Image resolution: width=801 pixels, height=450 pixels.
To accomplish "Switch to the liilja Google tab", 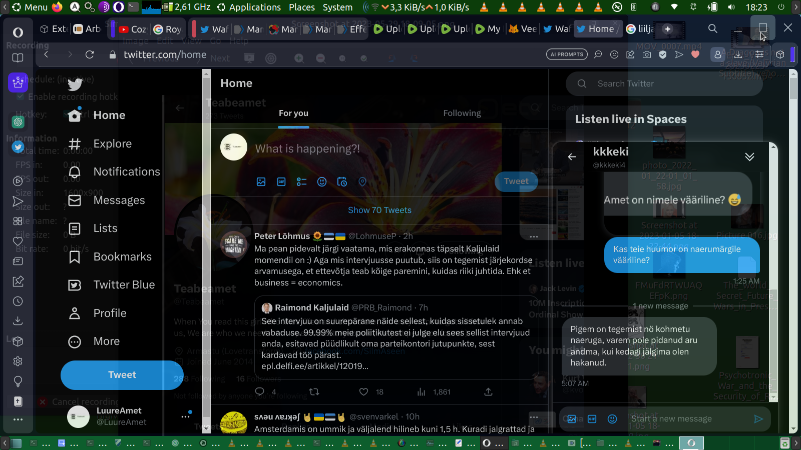I will 640,29.
